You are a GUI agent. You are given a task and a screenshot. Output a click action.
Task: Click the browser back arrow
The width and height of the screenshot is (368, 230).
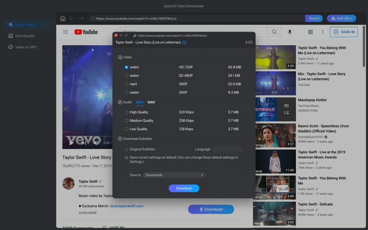coord(72,18)
